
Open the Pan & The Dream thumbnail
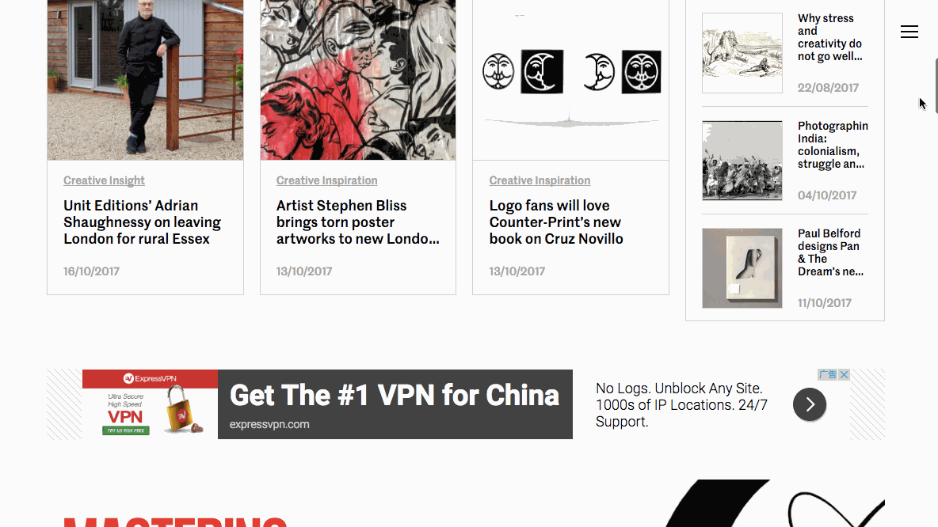[x=742, y=268]
